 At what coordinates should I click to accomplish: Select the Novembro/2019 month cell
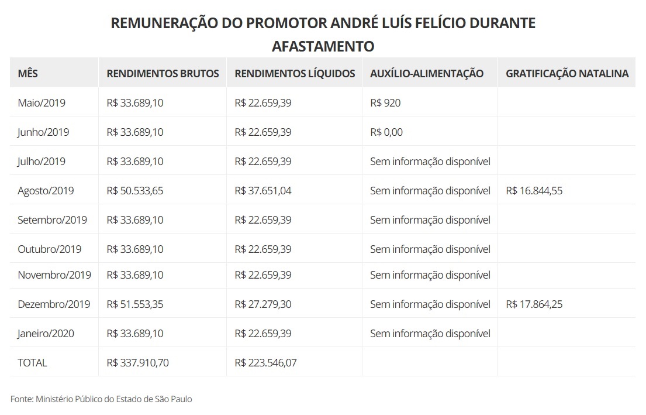[54, 275]
